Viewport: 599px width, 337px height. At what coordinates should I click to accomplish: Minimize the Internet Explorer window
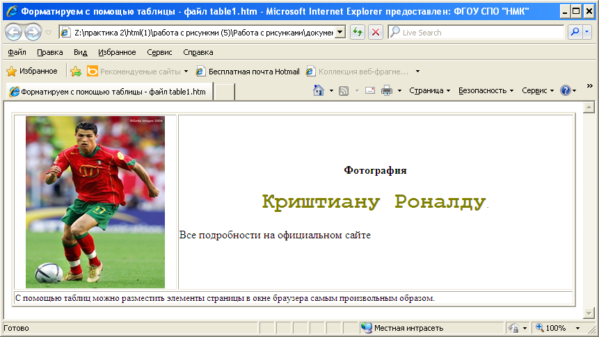pos(565,11)
